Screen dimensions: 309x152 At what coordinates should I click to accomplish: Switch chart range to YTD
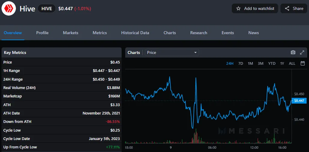[272, 64]
